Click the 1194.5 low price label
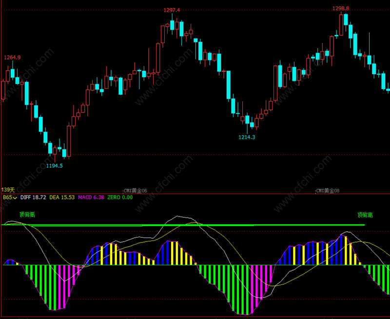 (x=55, y=166)
